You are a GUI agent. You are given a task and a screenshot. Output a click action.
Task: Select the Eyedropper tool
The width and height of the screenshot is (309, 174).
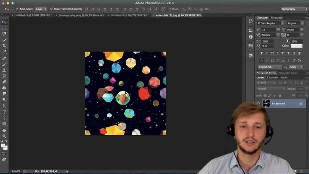[4, 52]
